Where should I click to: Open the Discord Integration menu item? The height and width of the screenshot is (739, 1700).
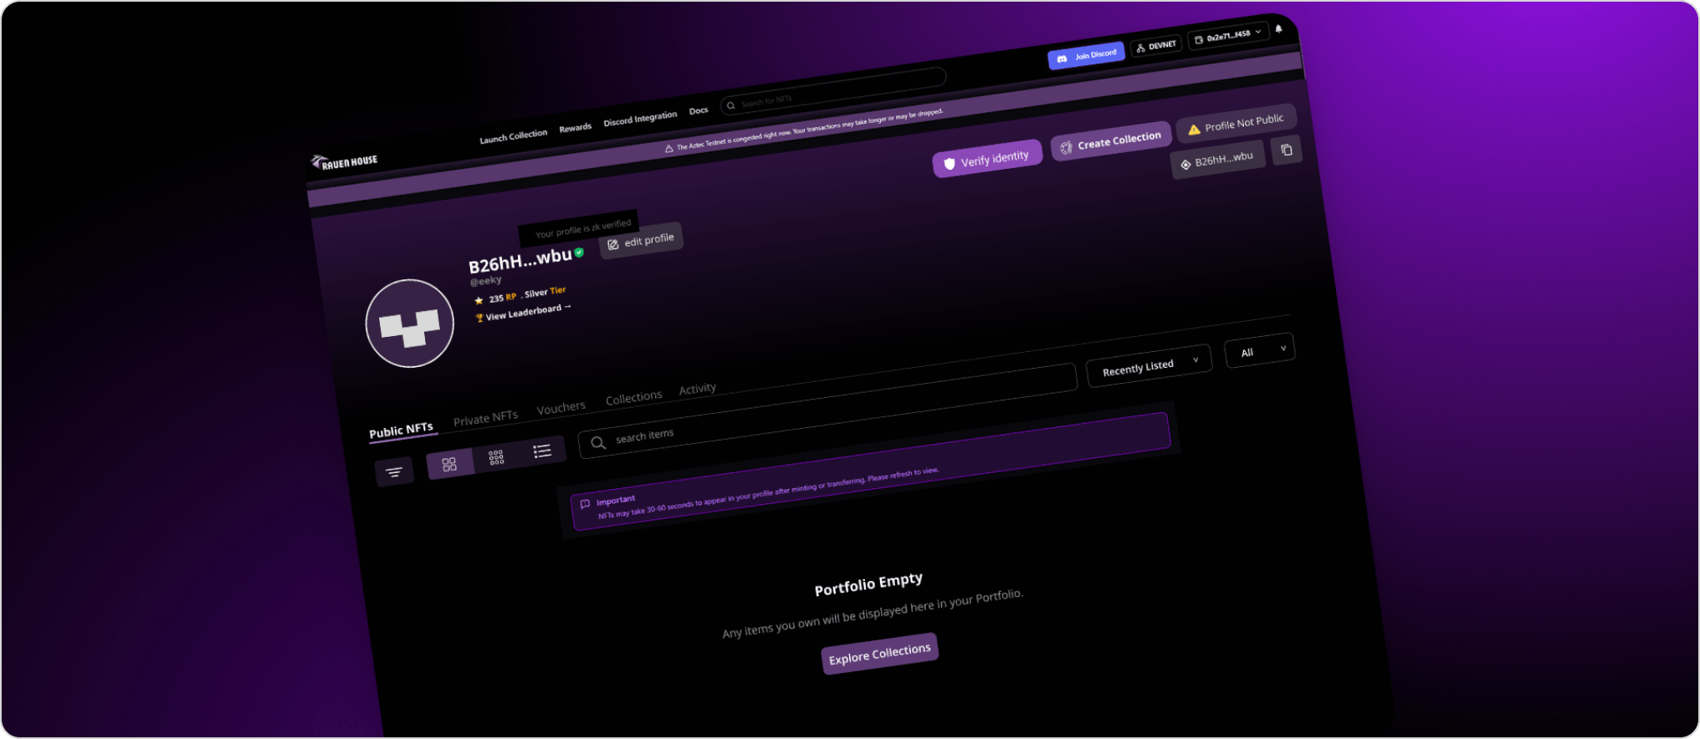pos(640,119)
